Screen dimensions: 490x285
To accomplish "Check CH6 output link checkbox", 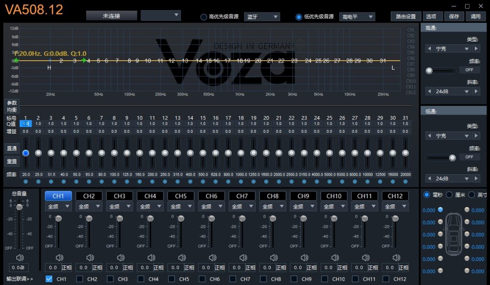I will coord(202,279).
